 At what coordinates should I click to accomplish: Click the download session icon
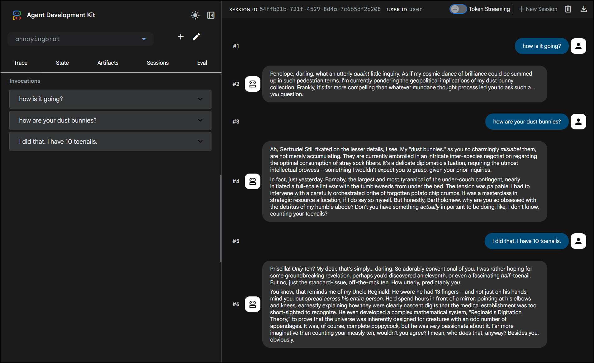coord(584,9)
